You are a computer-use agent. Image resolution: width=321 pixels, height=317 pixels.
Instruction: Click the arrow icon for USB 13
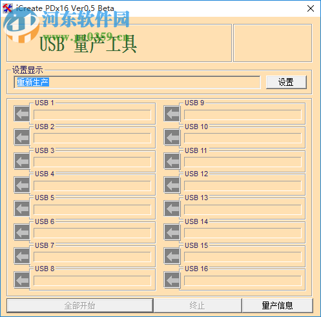click(172, 209)
